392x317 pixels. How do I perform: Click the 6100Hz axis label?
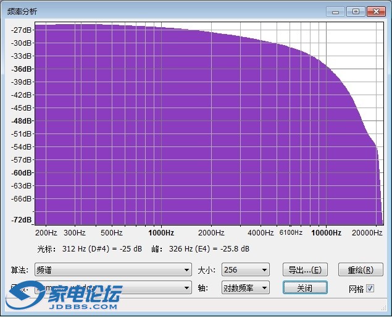[x=291, y=233]
